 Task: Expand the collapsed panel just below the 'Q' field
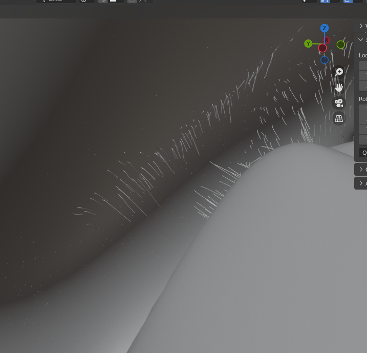click(x=361, y=170)
